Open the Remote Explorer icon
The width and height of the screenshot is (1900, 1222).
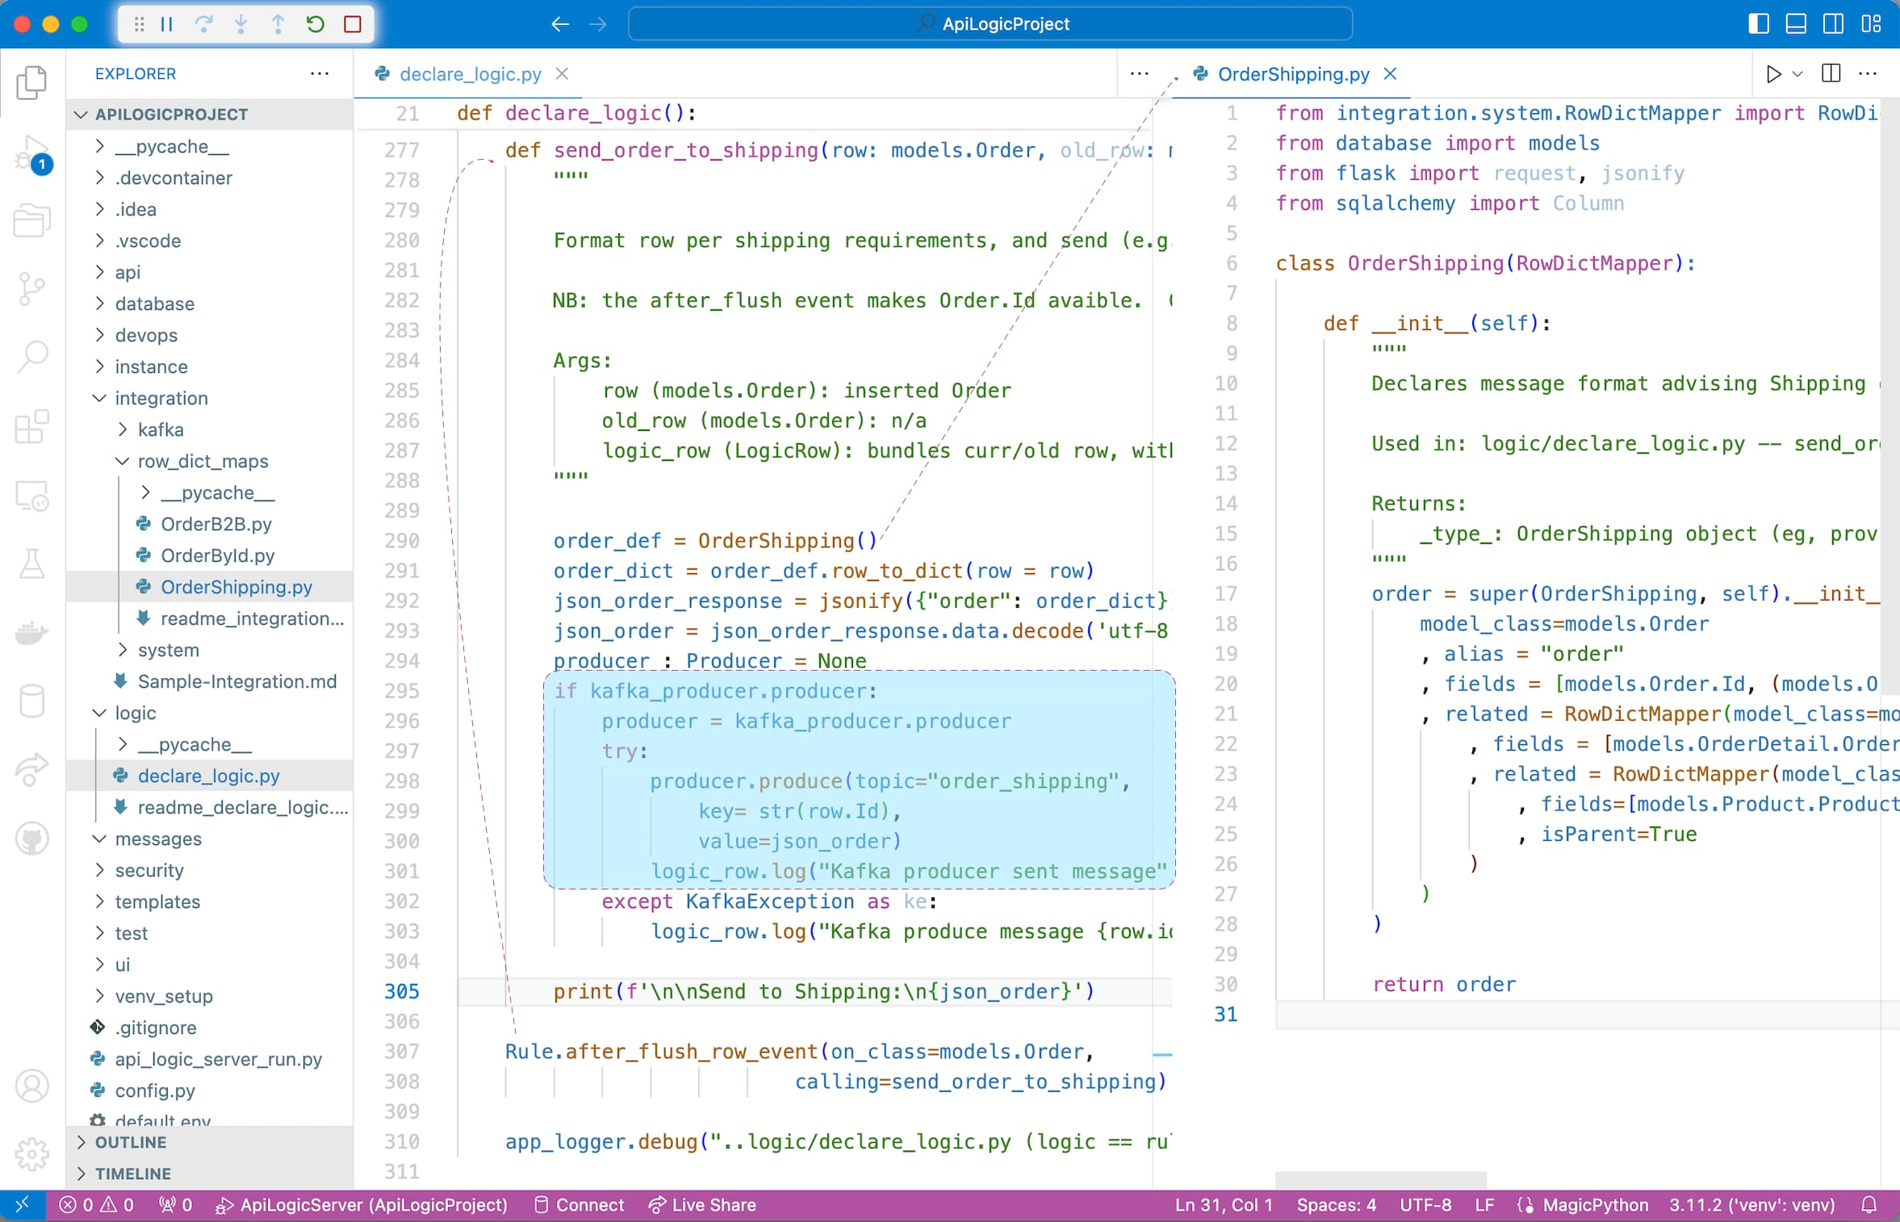pyautogui.click(x=32, y=496)
